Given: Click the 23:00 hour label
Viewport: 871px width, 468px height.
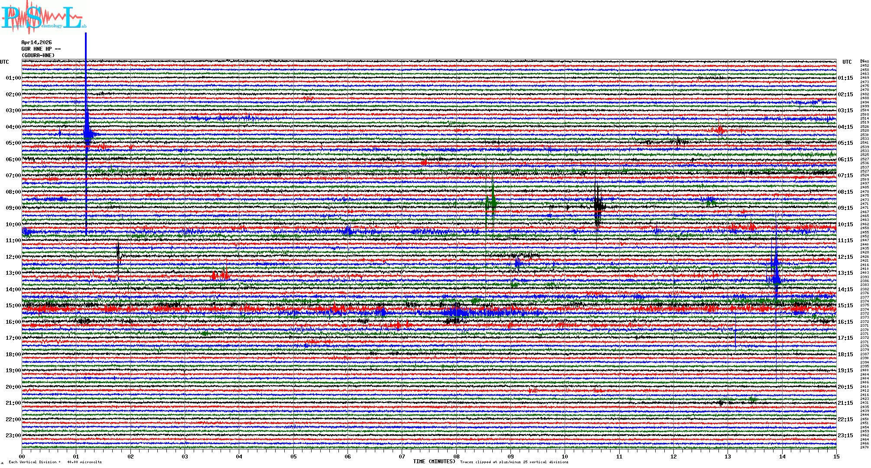Looking at the screenshot, I should click(13, 435).
